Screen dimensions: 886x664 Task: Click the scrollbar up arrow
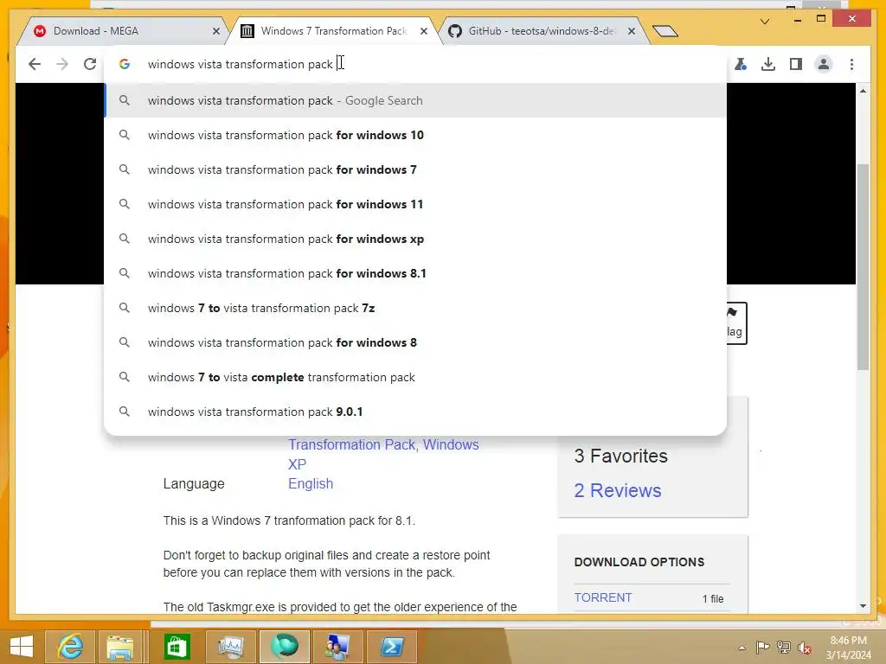(863, 91)
